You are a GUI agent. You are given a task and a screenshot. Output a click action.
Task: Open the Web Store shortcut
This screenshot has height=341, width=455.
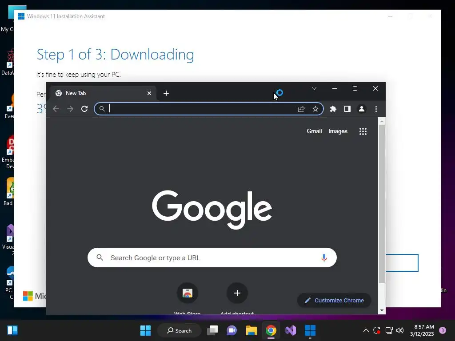188,293
